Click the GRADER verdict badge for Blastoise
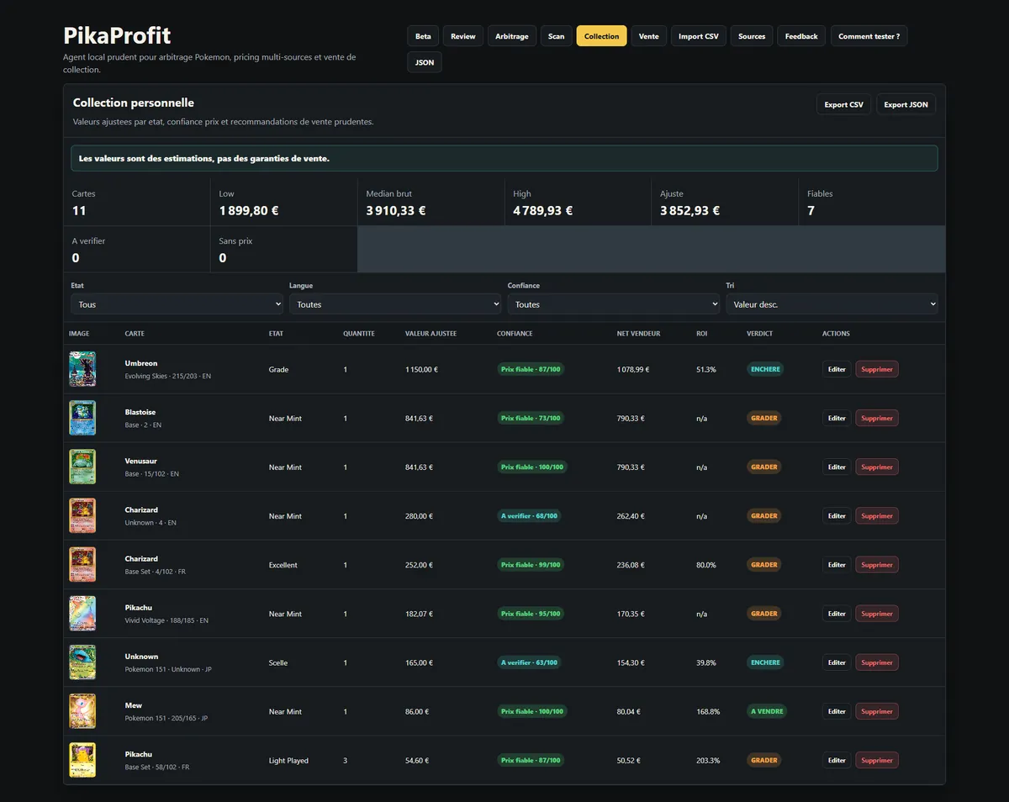Screen dimensions: 1009x802 (x=764, y=418)
